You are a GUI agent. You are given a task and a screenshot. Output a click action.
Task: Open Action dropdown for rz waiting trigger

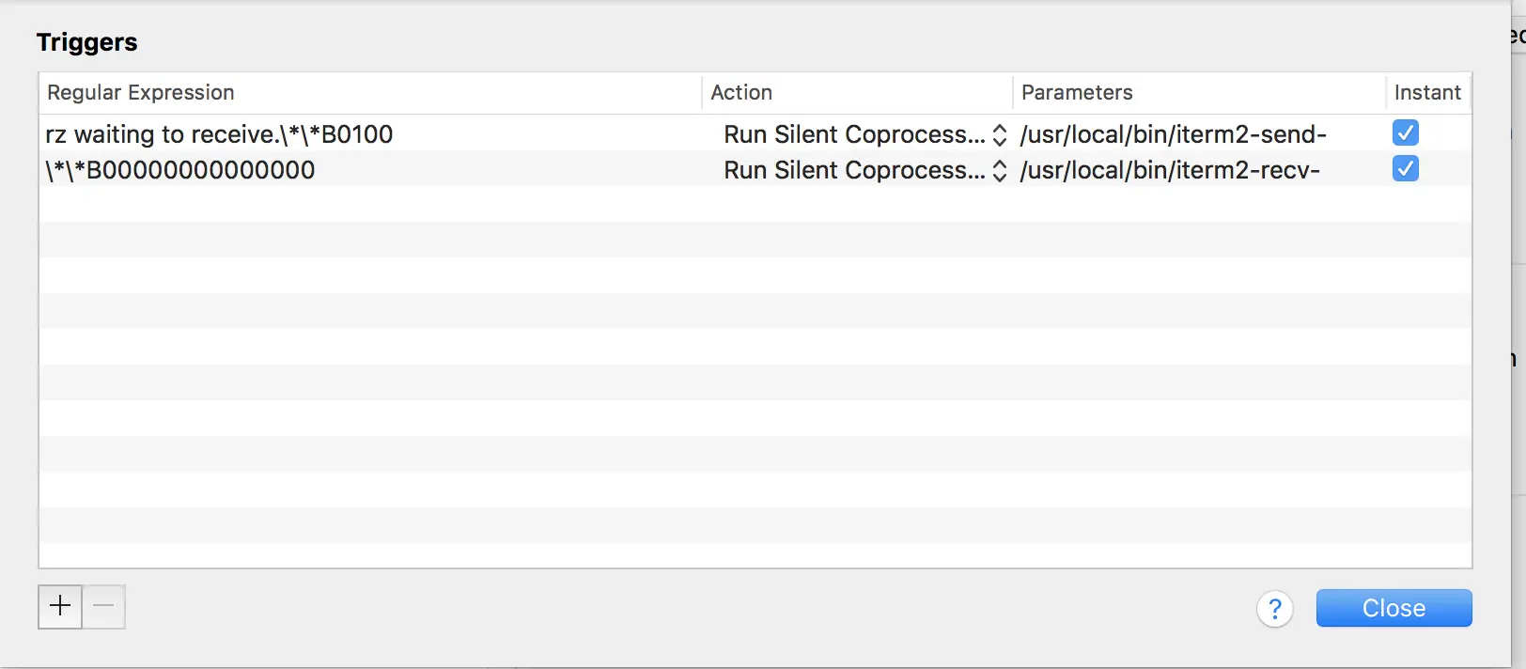point(853,134)
